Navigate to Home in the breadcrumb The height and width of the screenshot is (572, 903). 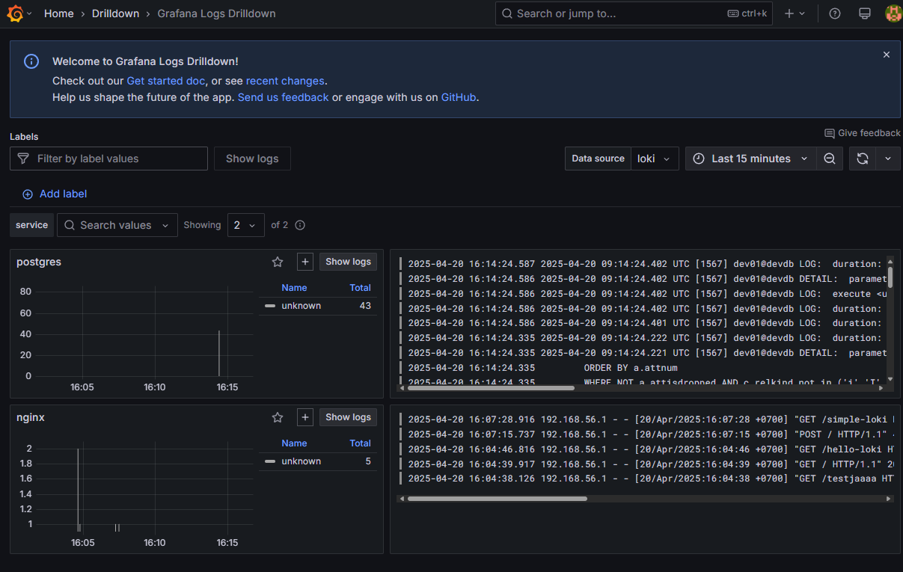[x=59, y=13]
